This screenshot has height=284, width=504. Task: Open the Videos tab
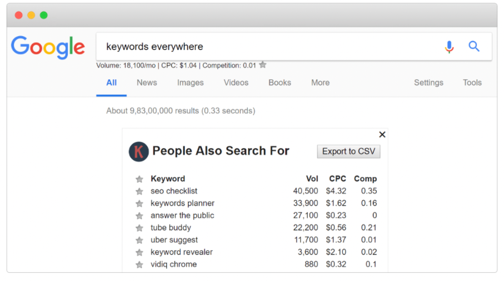[236, 83]
